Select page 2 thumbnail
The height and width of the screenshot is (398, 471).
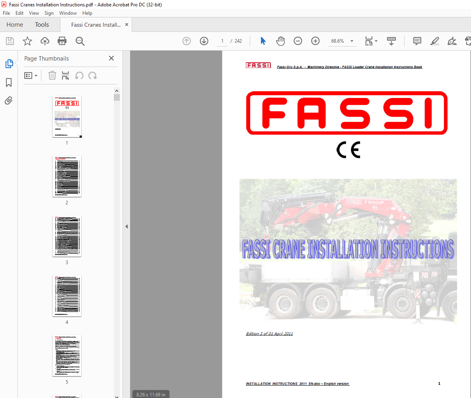67,176
